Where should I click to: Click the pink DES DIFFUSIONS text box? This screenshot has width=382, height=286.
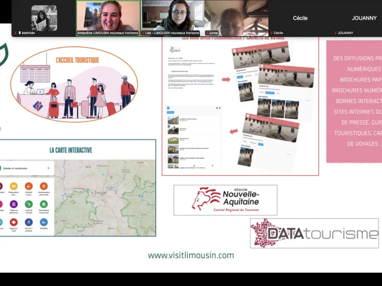354,101
